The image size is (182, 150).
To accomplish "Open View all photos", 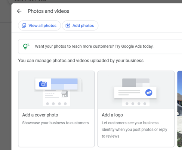I will point(39,26).
